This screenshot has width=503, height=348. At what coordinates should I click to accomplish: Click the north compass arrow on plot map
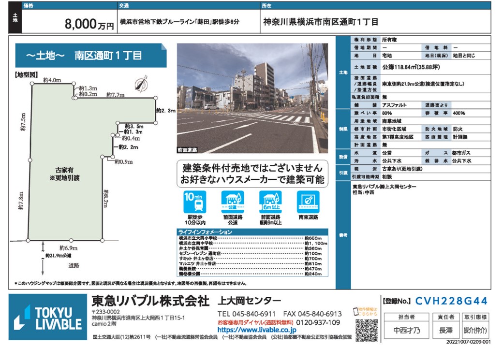tap(140, 83)
